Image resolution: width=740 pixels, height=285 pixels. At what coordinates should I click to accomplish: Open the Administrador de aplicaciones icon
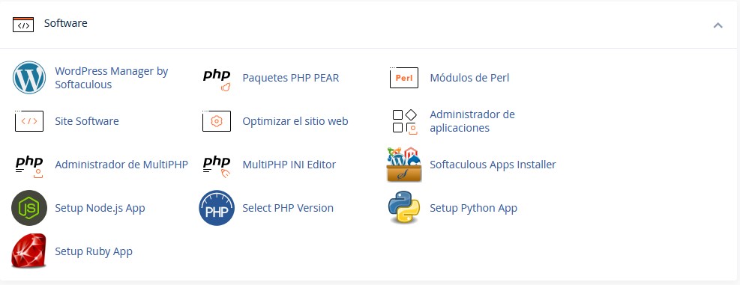coord(404,121)
